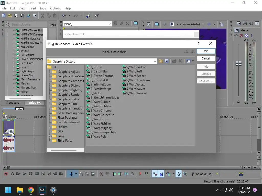Toggle the Master fader lock icon
262x196 pixels.
click(238, 102)
